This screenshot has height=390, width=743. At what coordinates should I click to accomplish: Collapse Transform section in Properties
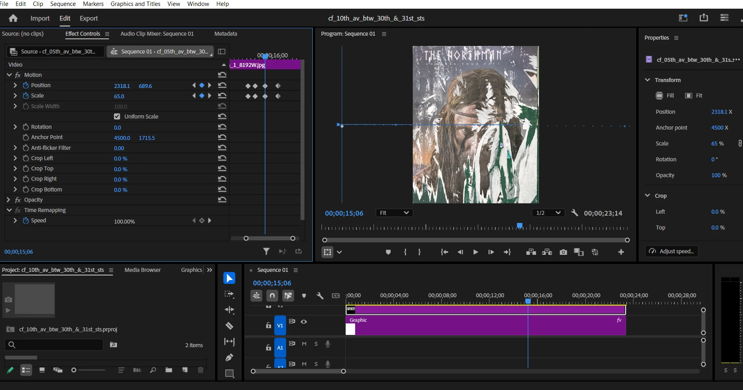pyautogui.click(x=647, y=80)
